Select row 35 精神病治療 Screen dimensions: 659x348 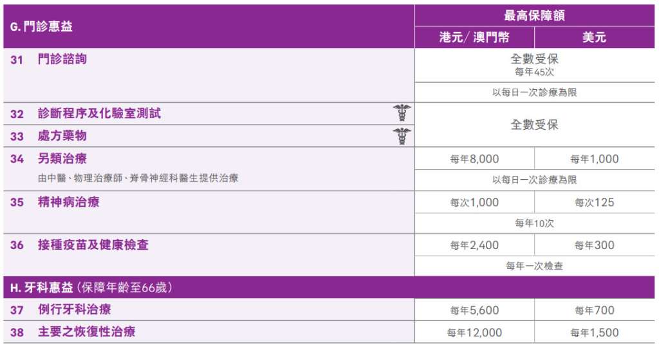(68, 202)
